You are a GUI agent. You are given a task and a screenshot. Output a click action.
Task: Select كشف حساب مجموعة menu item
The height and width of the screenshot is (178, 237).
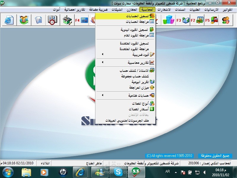pos(125,76)
